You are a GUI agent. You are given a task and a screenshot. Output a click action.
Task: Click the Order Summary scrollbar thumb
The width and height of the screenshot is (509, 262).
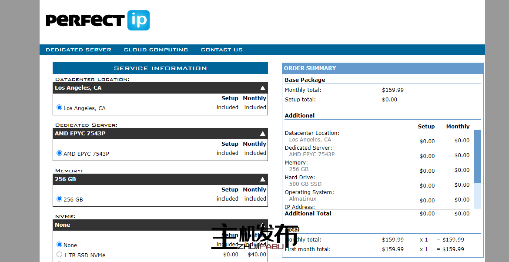[x=477, y=156]
